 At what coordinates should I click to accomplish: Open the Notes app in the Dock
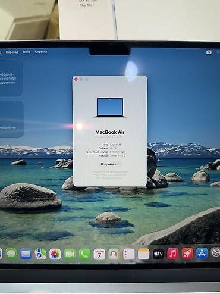(143, 254)
